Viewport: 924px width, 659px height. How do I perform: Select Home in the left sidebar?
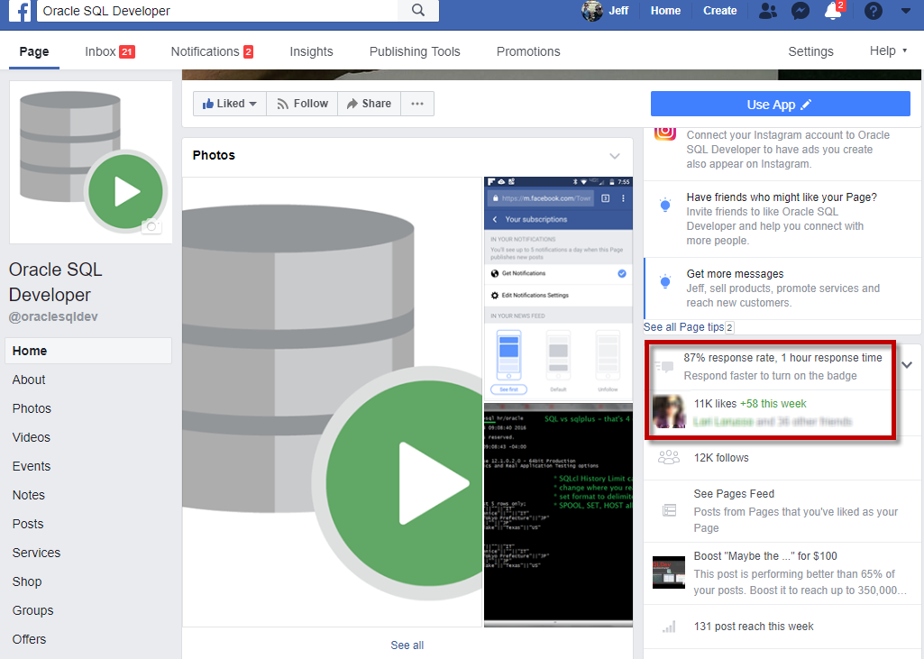tap(88, 351)
